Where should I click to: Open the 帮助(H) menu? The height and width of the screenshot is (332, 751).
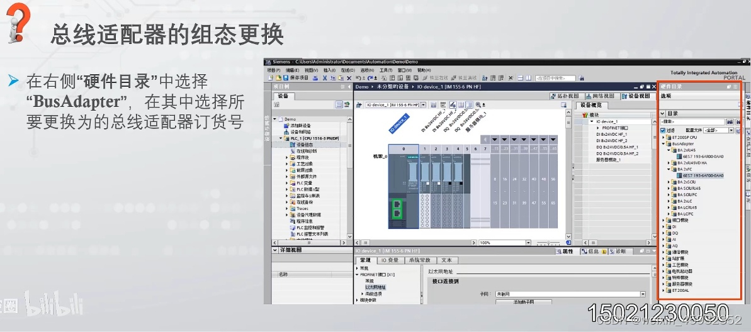click(x=424, y=70)
